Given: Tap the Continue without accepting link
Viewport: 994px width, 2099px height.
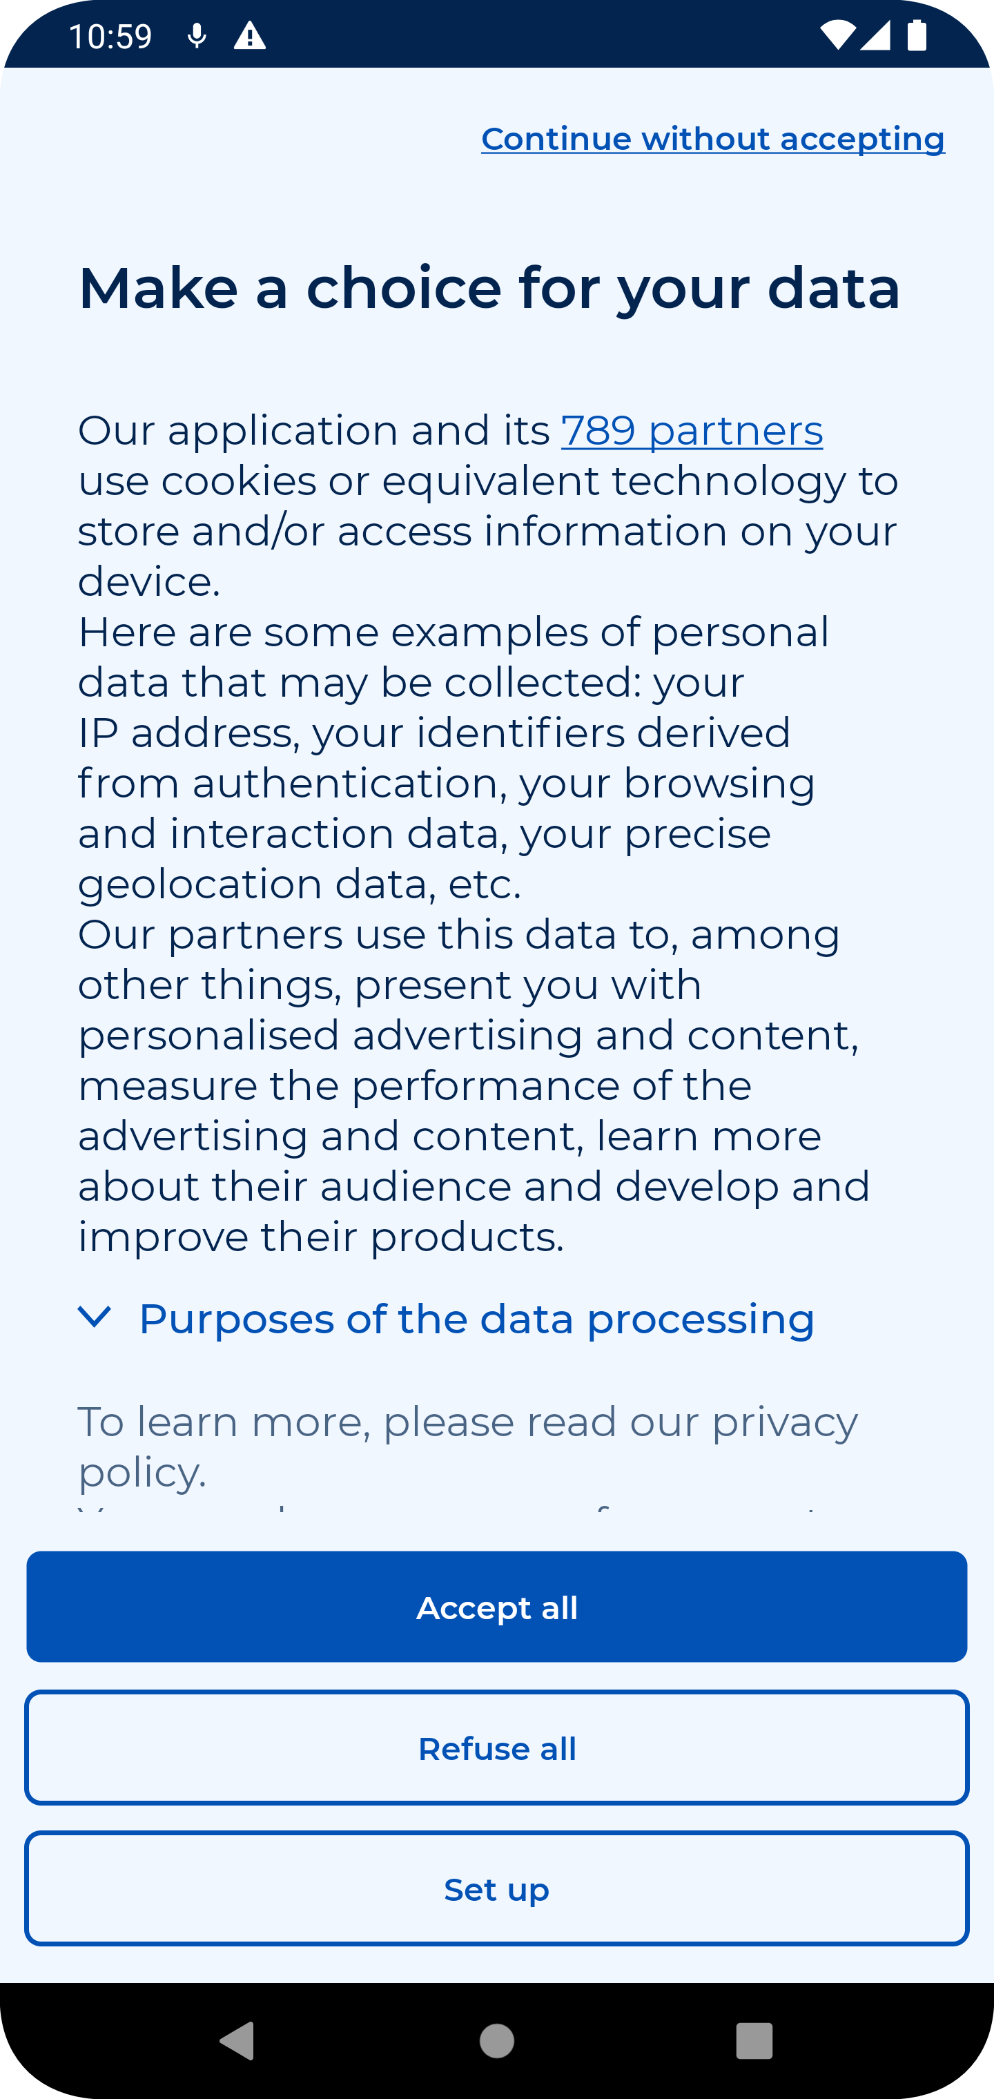Looking at the screenshot, I should 713,139.
